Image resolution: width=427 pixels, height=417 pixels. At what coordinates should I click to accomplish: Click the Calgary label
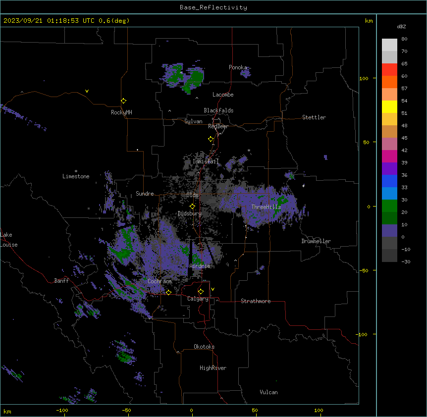[198, 299]
